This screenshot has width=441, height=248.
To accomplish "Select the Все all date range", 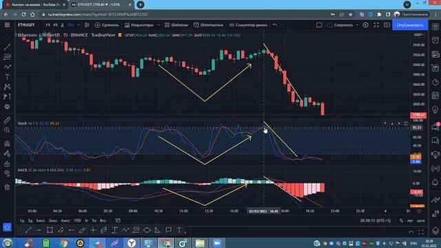I will [x=103, y=220].
